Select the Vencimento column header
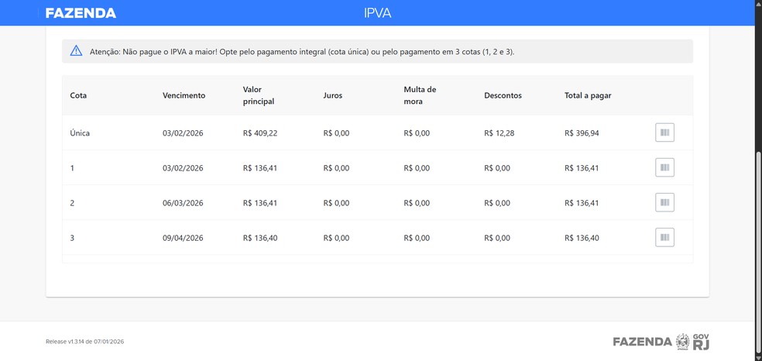The image size is (762, 361). click(x=184, y=95)
